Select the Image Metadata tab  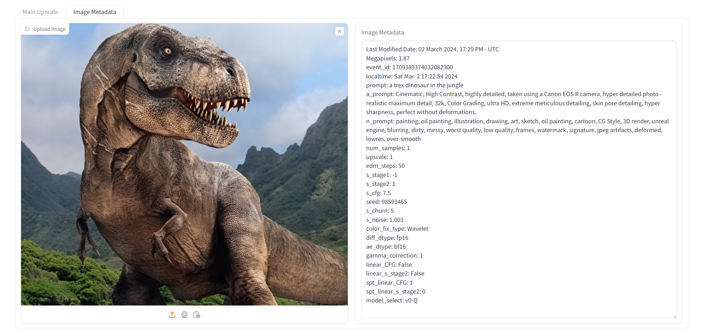click(95, 12)
